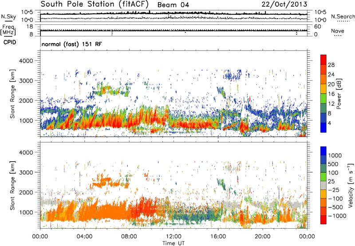The image size is (355, 246).
Task: Click the '12:00' time axis tick
Action: [x=174, y=237]
